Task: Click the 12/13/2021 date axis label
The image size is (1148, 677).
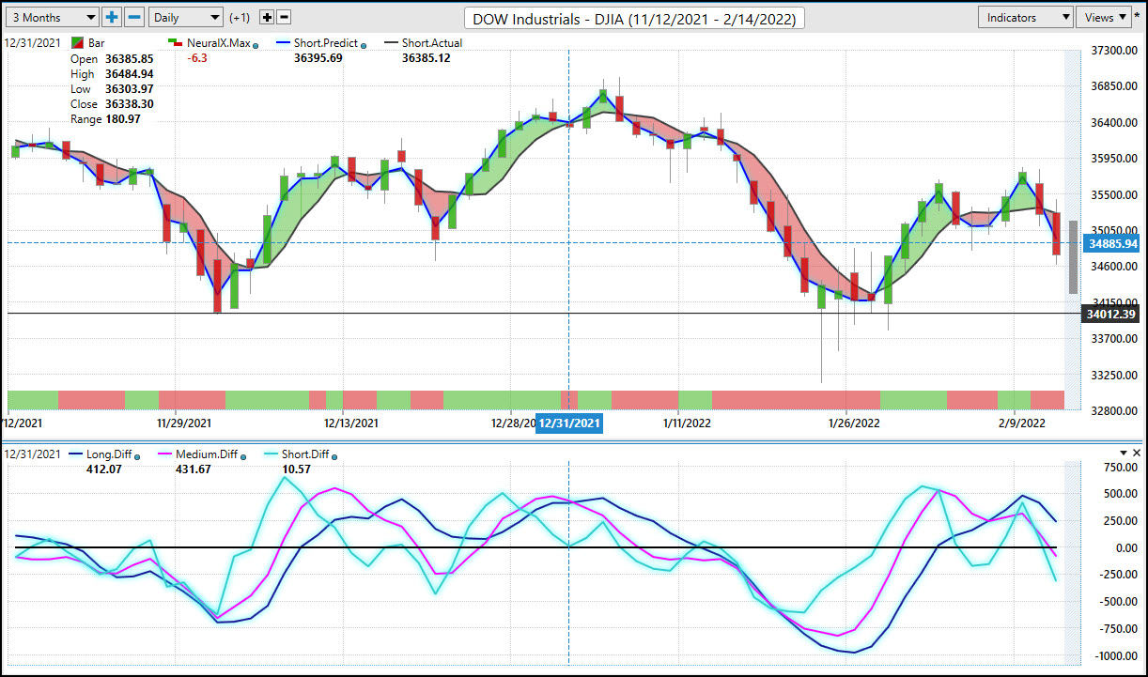Action: [x=351, y=423]
